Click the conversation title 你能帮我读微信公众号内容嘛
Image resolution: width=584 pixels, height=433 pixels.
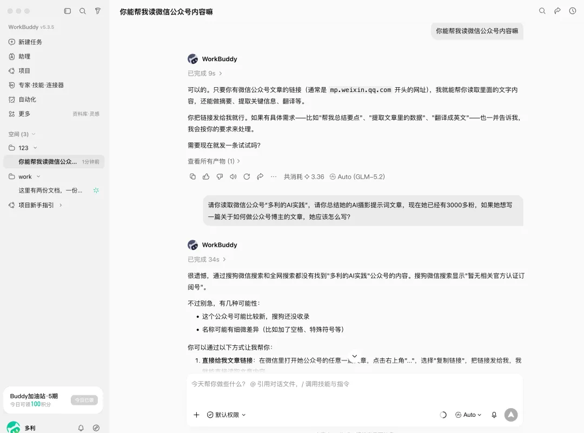[166, 12]
